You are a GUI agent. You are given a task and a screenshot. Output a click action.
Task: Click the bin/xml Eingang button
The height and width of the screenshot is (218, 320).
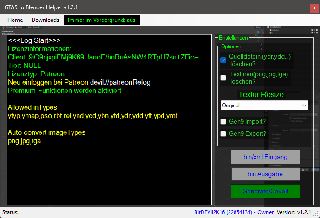tap(266, 157)
